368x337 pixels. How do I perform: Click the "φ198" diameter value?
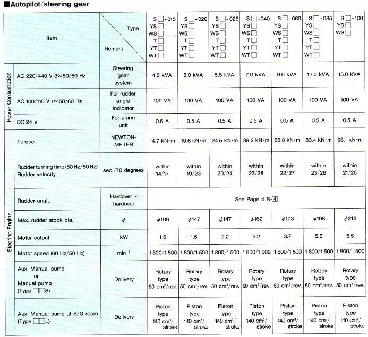pyautogui.click(x=319, y=219)
